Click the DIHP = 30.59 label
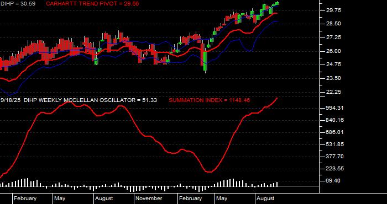This screenshot has height=204, width=387. [x=18, y=4]
